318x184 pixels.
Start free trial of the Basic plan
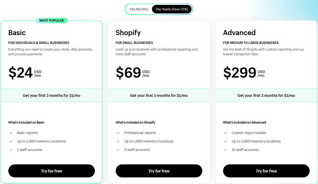(52, 171)
